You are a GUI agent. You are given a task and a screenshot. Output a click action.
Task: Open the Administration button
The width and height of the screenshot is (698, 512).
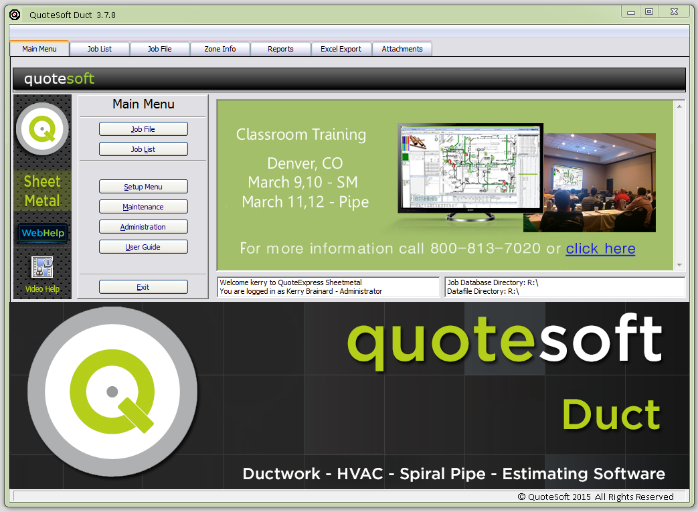[143, 227]
